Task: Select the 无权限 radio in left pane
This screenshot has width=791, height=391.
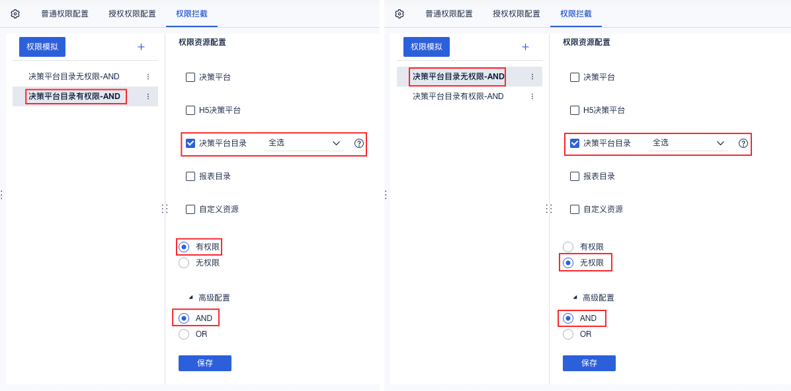Action: [184, 263]
